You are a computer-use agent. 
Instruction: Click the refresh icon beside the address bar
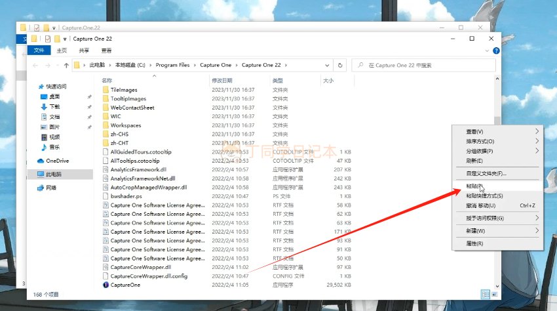point(340,66)
